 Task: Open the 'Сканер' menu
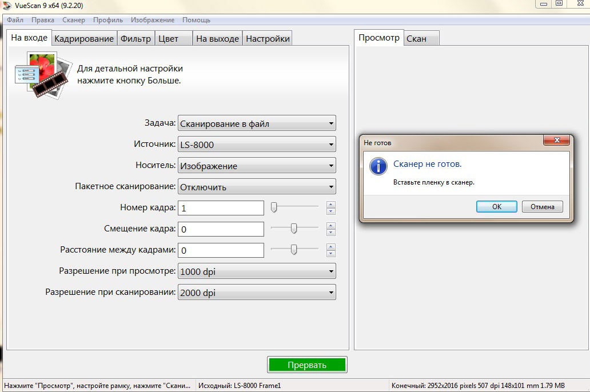coord(73,20)
